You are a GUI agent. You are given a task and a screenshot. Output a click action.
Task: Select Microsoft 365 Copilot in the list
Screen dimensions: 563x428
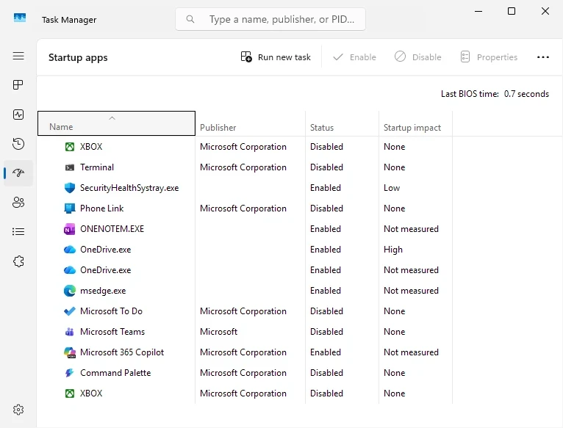pyautogui.click(x=122, y=352)
